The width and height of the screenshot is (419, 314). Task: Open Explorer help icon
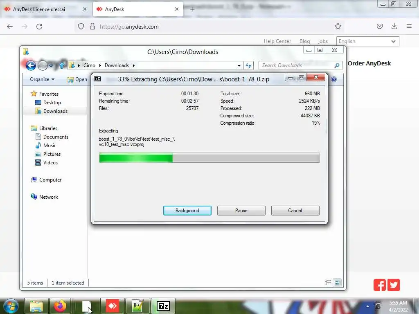[334, 79]
